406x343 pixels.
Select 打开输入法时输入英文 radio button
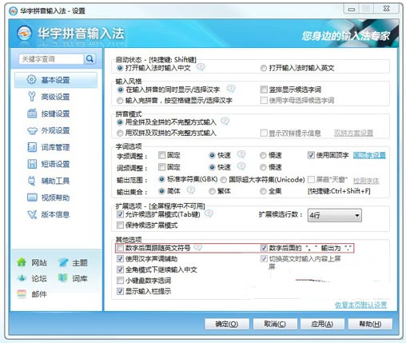[264, 68]
